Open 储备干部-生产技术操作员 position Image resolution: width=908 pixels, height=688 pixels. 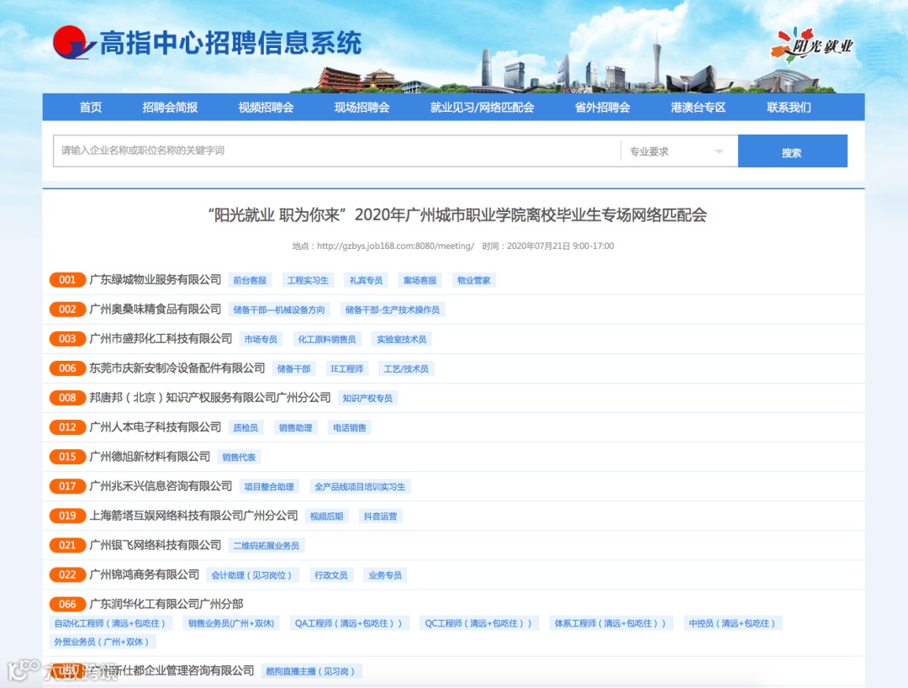point(393,310)
